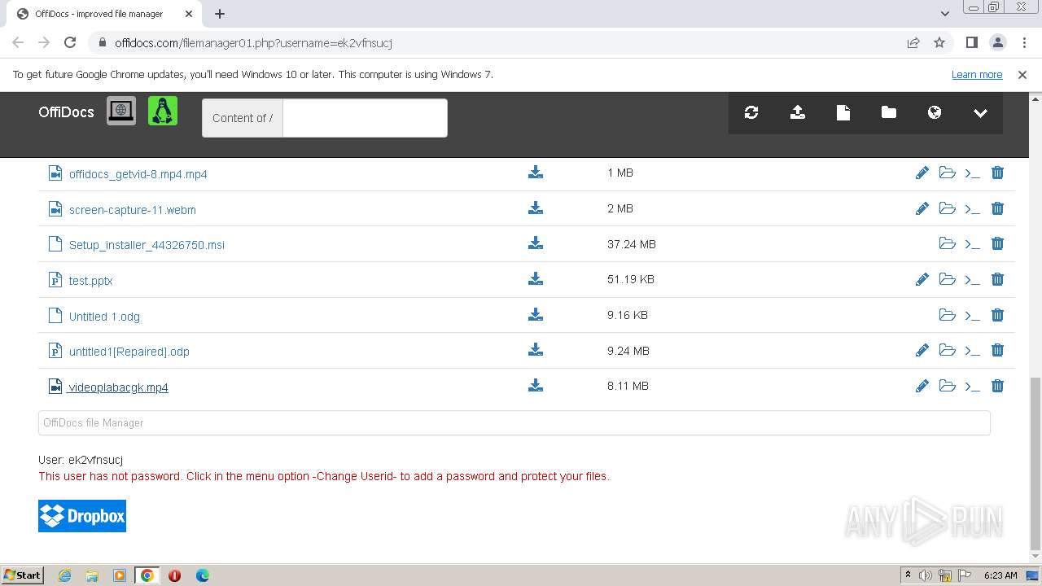1042x586 pixels.
Task: Delete videoplabacgk.mp4 with trash icon
Action: point(997,386)
